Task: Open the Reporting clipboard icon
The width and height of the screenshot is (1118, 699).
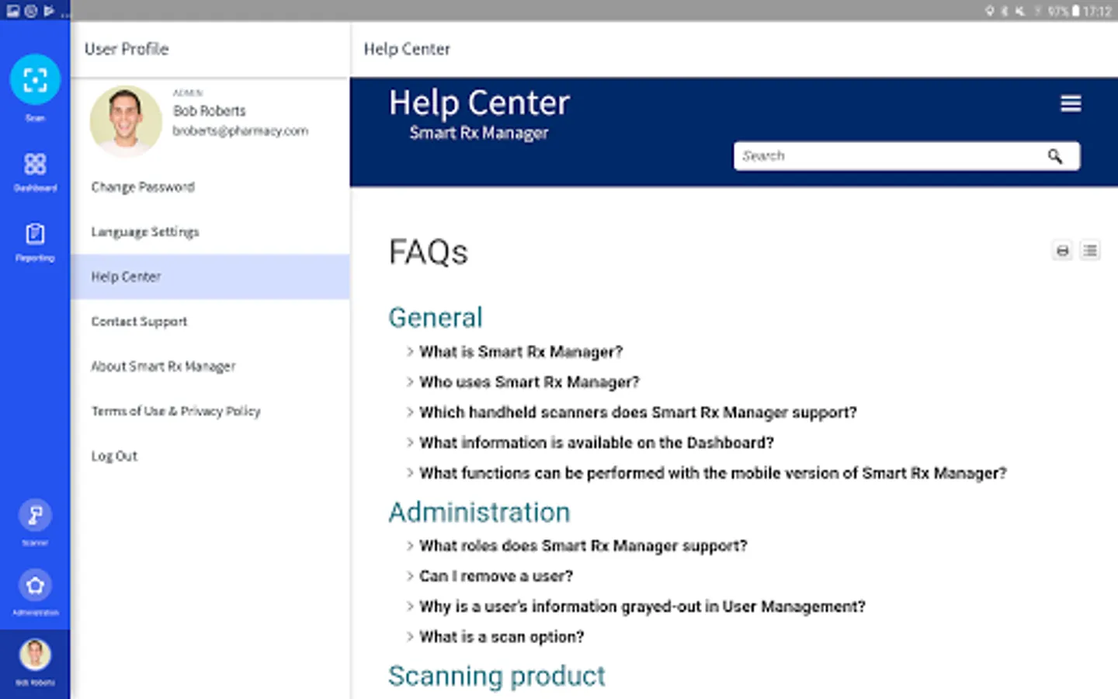Action: click(x=35, y=234)
